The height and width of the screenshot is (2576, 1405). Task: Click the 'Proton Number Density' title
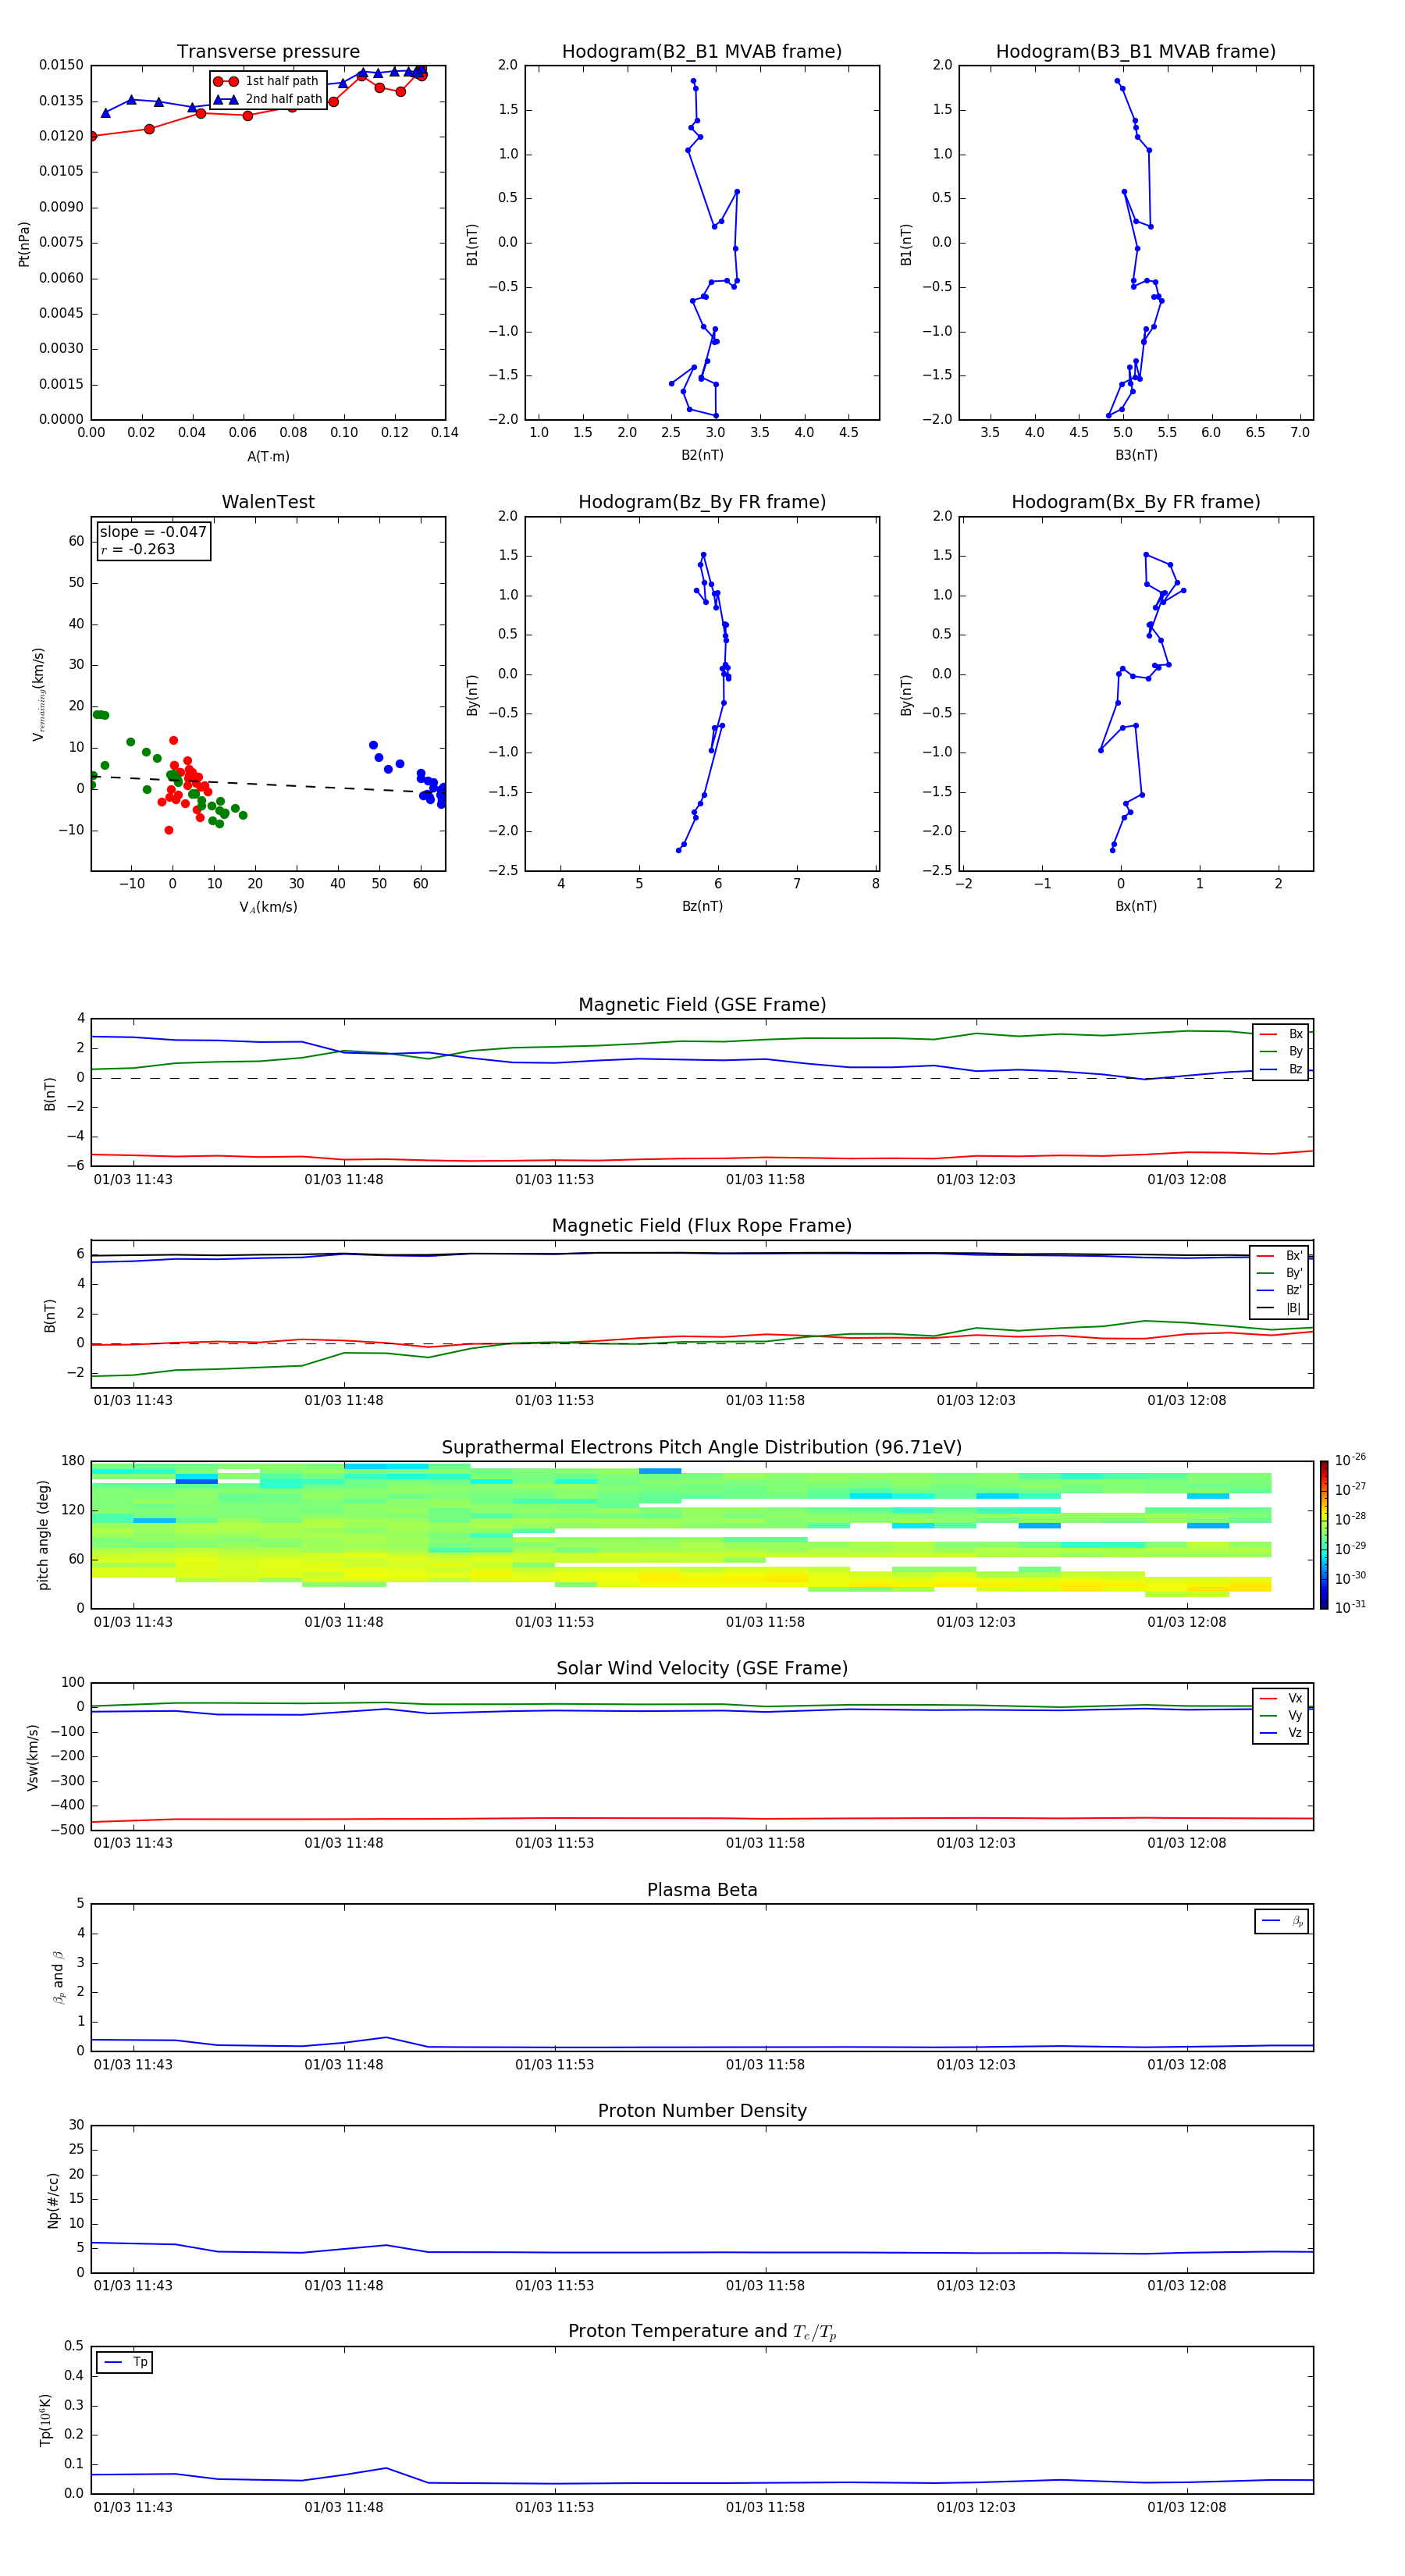(702, 2111)
